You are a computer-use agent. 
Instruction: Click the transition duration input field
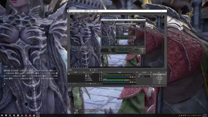pos(145,76)
